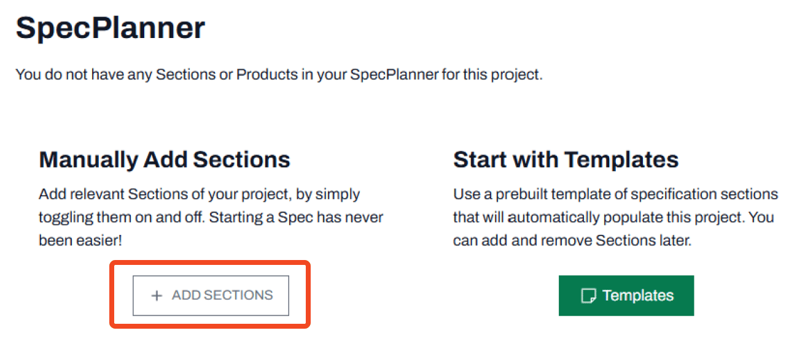Click the word "Templates" on the green button
The image size is (797, 352).
(638, 296)
